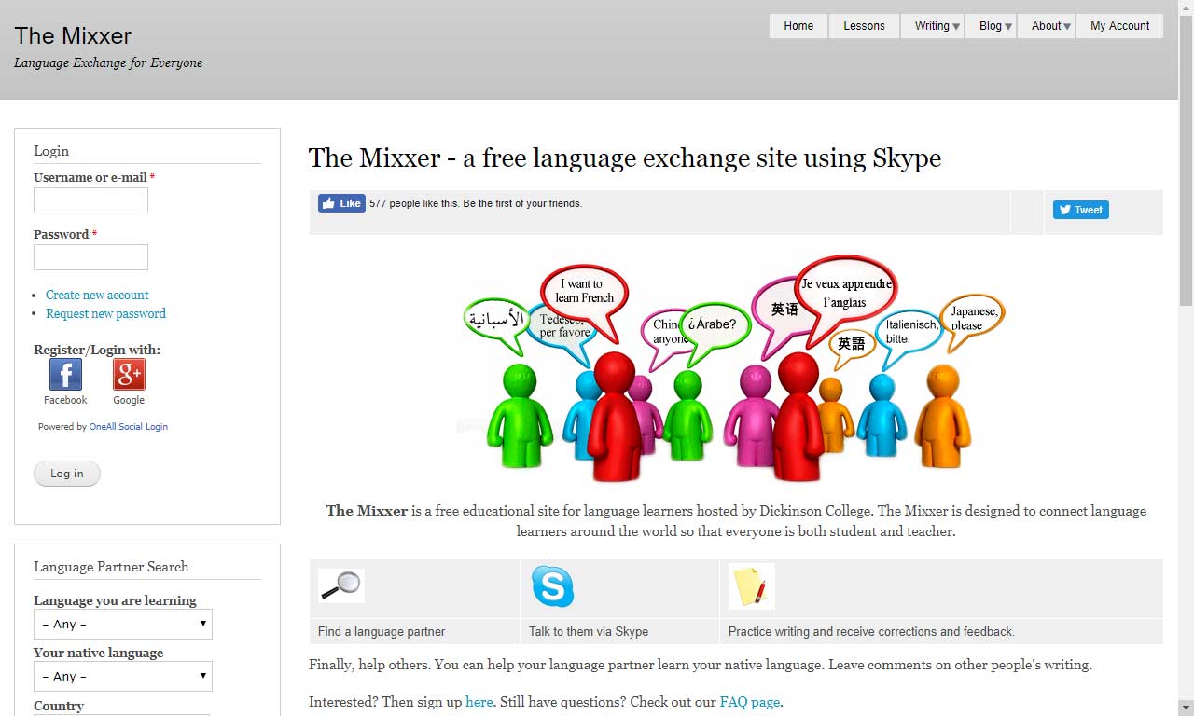Click '577 people like this' text

(x=414, y=203)
